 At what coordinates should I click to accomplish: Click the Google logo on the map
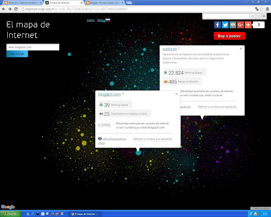pos(8,207)
